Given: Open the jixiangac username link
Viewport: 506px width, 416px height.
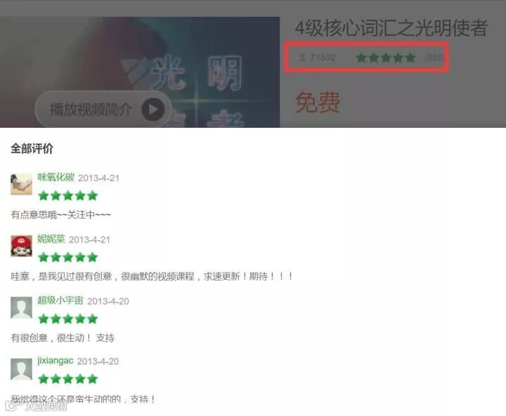Looking at the screenshot, I should click(56, 360).
